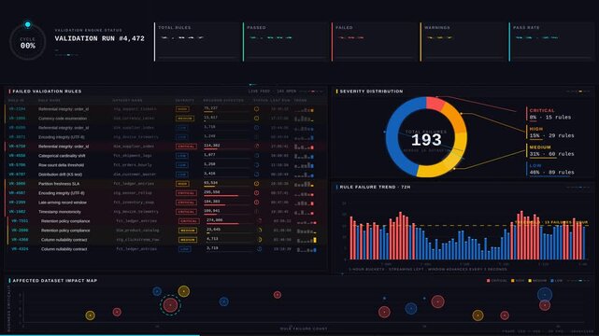Select the Late-arriving record window rule row

pos(165,203)
